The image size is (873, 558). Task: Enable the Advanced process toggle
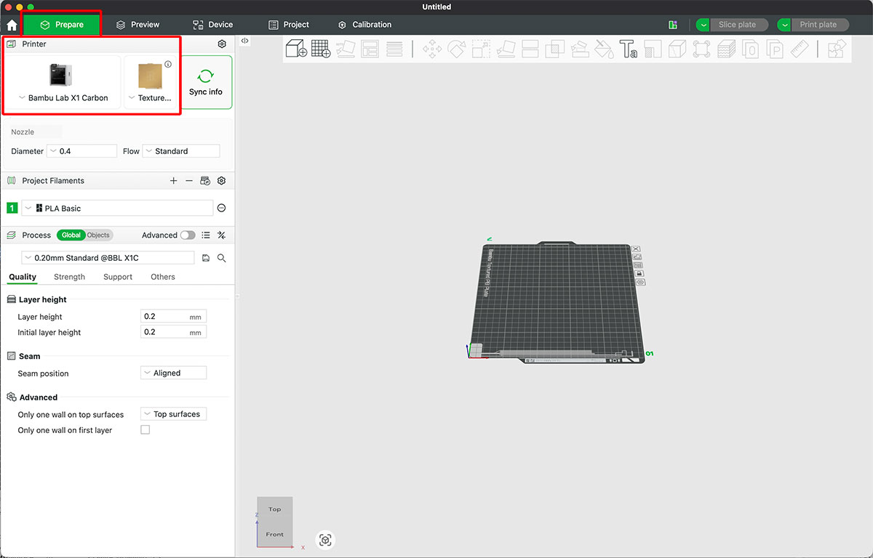click(x=187, y=235)
